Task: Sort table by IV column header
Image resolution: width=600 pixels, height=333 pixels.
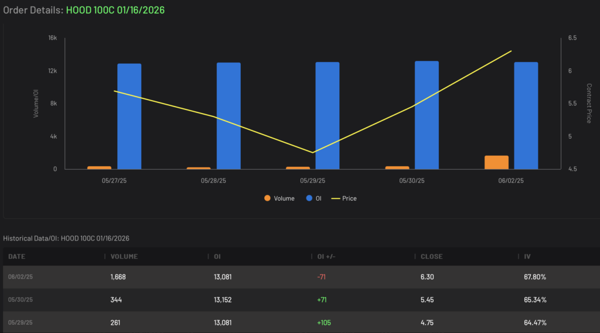Action: 527,256
